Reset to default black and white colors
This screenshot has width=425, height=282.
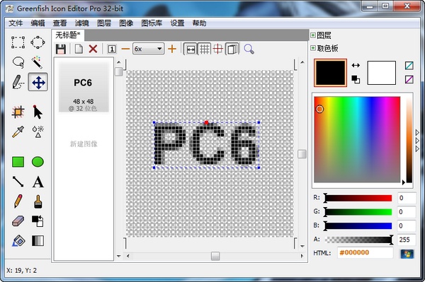click(x=356, y=79)
